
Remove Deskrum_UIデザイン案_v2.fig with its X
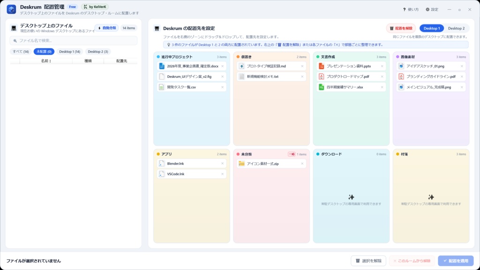pyautogui.click(x=223, y=76)
